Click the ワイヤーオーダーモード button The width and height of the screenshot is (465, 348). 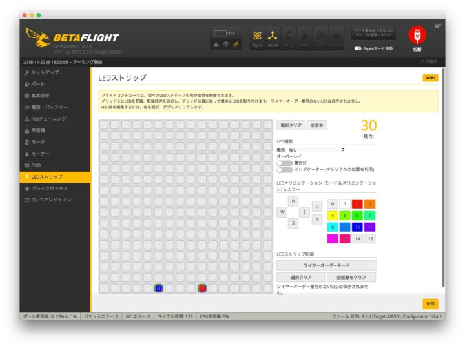326,265
